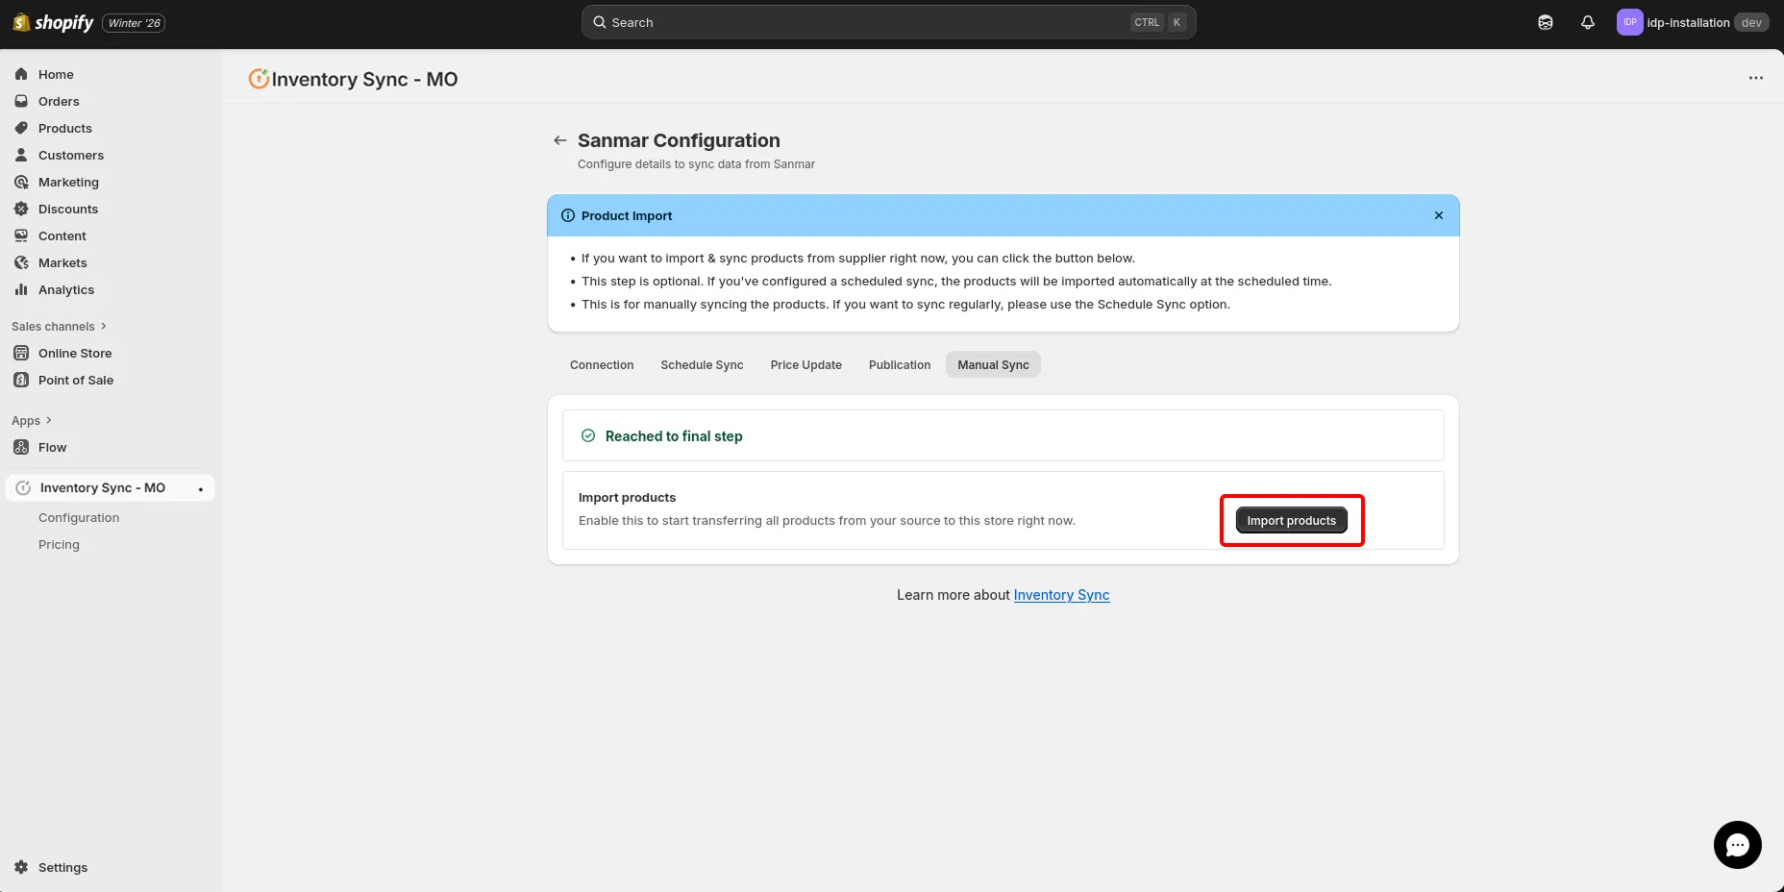Viewport: 1784px width, 892px height.
Task: Open the Orders section
Action: 59,101
